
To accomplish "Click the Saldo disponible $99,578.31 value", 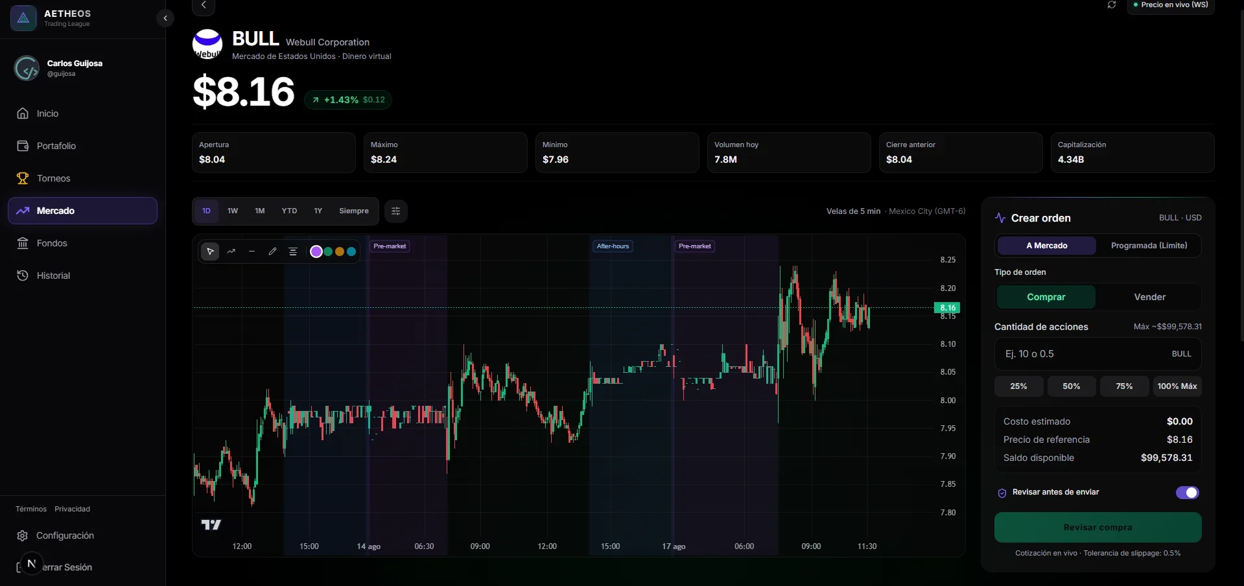I will [x=1166, y=458].
